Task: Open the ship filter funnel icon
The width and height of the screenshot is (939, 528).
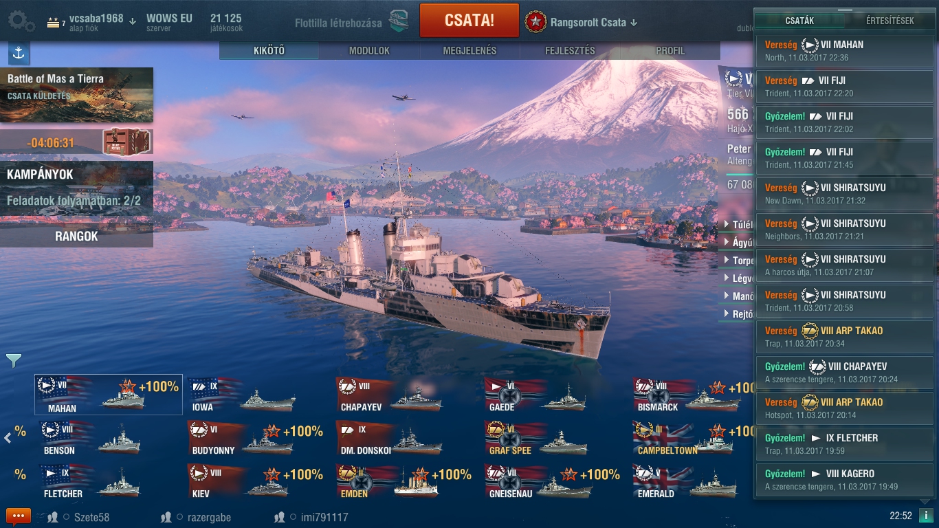Action: coord(14,360)
